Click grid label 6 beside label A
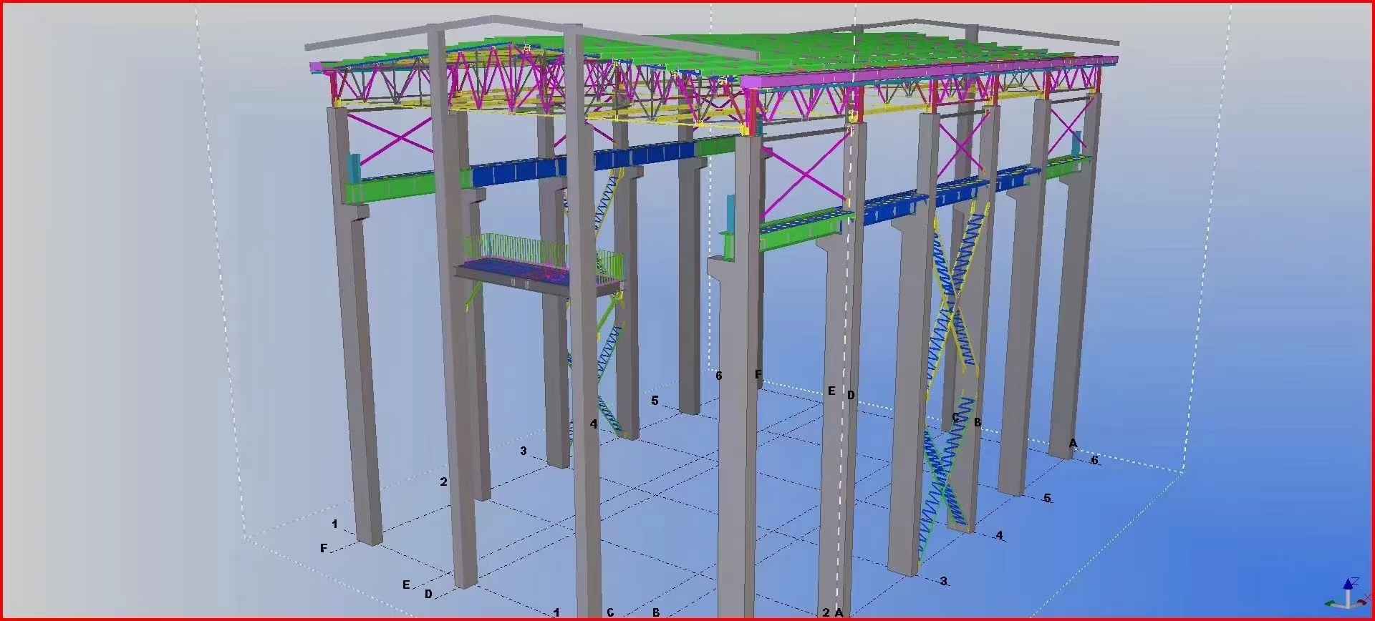Viewport: 1375px width, 621px height. [1094, 461]
